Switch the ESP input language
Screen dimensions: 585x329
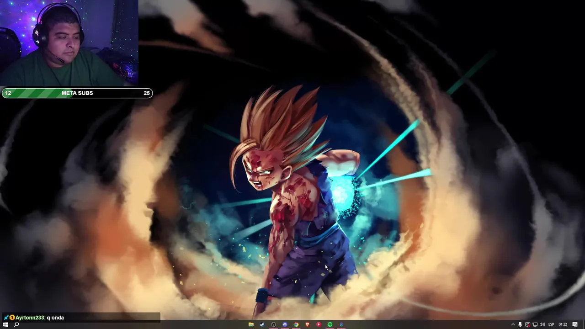pyautogui.click(x=551, y=324)
